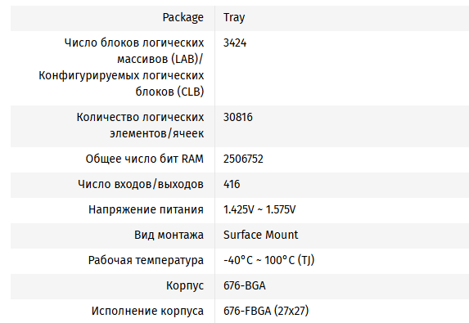Select the 30816 logic elements value
The width and height of the screenshot is (469, 323).
238,117
